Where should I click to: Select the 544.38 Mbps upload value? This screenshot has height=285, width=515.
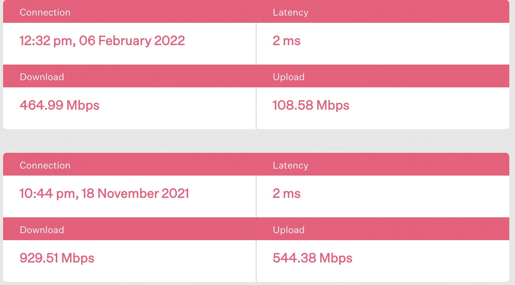(x=312, y=258)
